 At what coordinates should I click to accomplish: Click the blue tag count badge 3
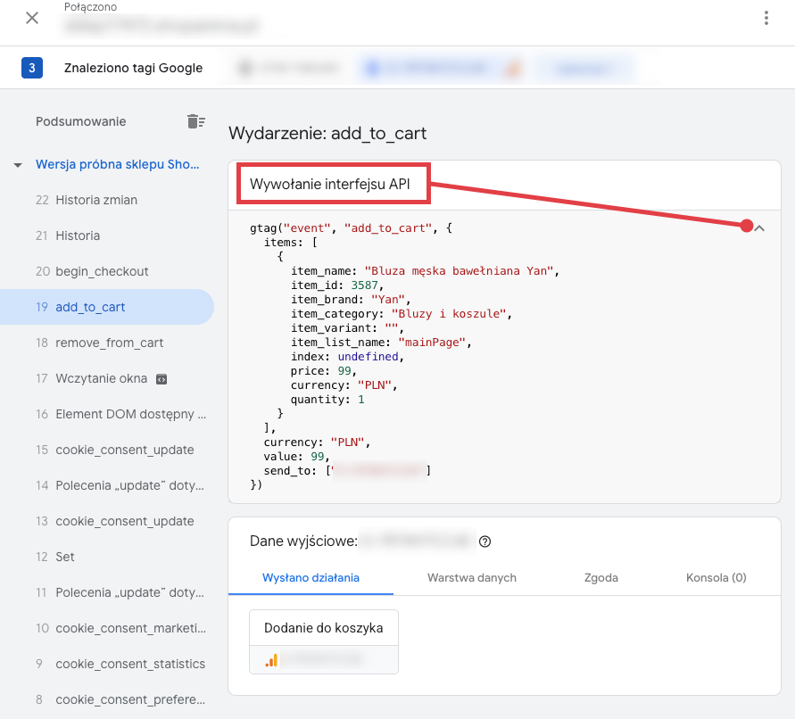tap(32, 68)
